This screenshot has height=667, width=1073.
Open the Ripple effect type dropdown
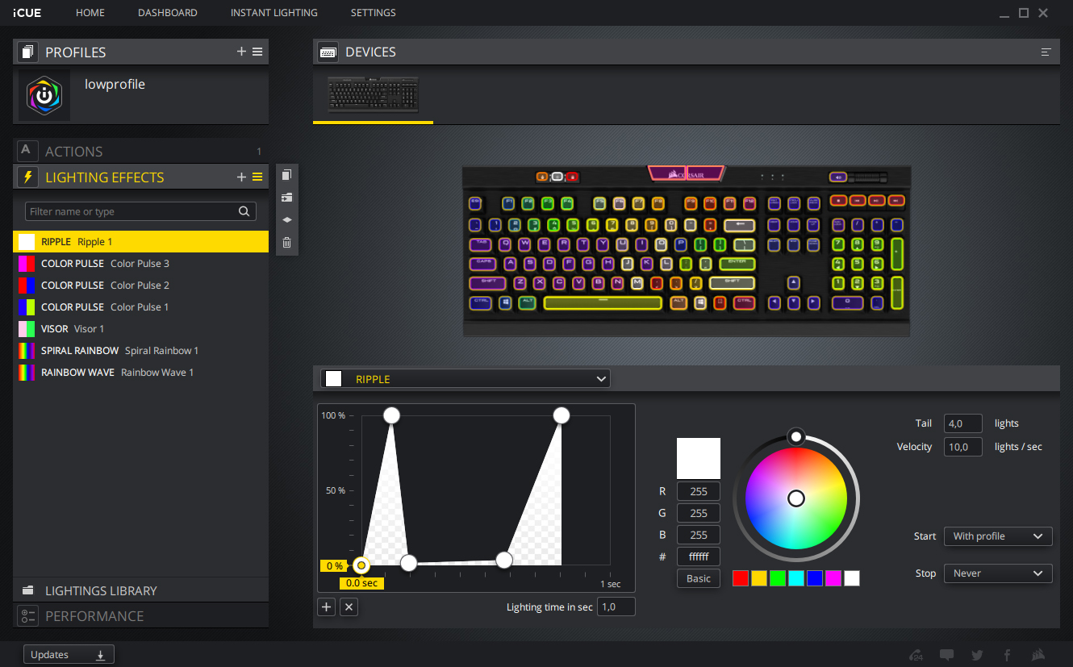coord(466,379)
